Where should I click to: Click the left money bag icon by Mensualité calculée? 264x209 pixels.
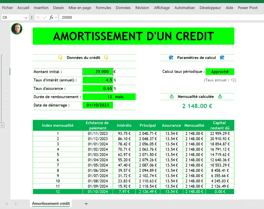coord(172,97)
